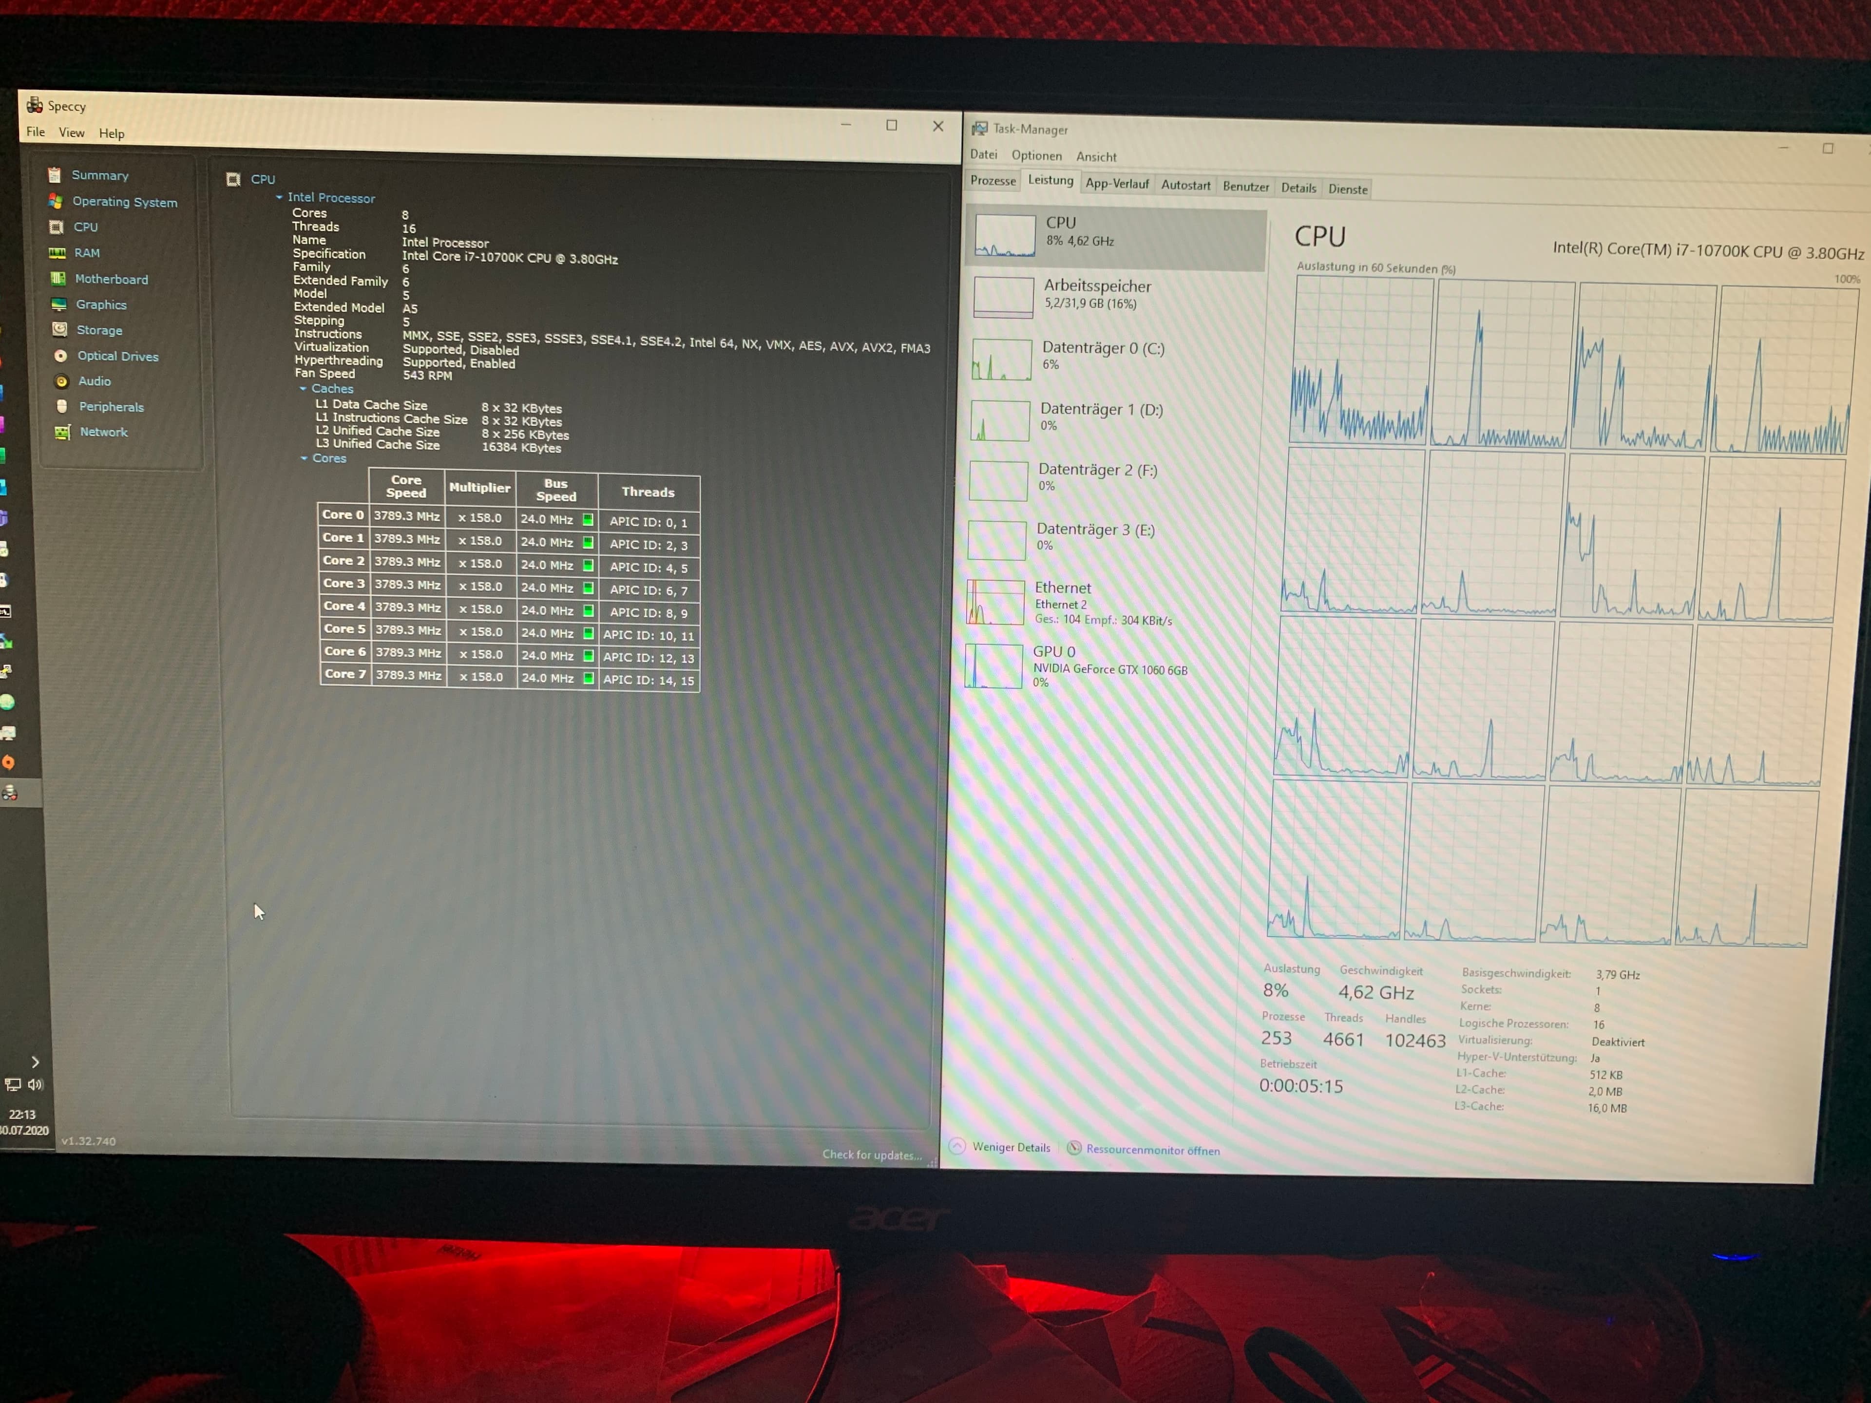Click the network icon in system tray
The height and width of the screenshot is (1403, 1871).
tap(13, 1084)
